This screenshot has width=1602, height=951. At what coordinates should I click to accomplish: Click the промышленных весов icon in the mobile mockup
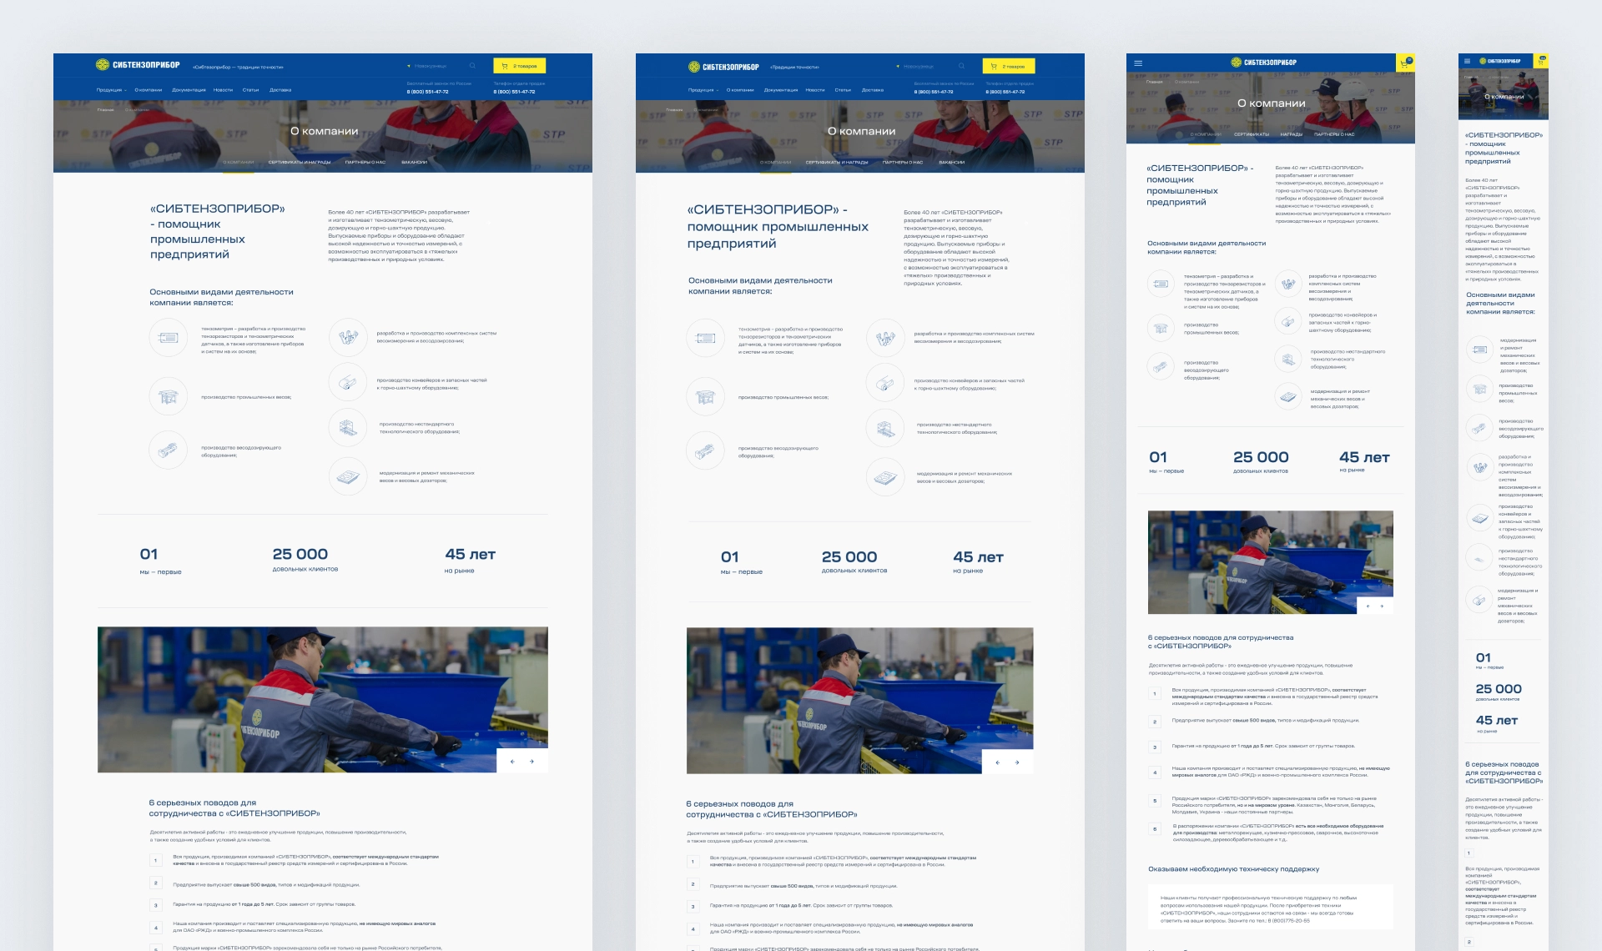point(1479,390)
